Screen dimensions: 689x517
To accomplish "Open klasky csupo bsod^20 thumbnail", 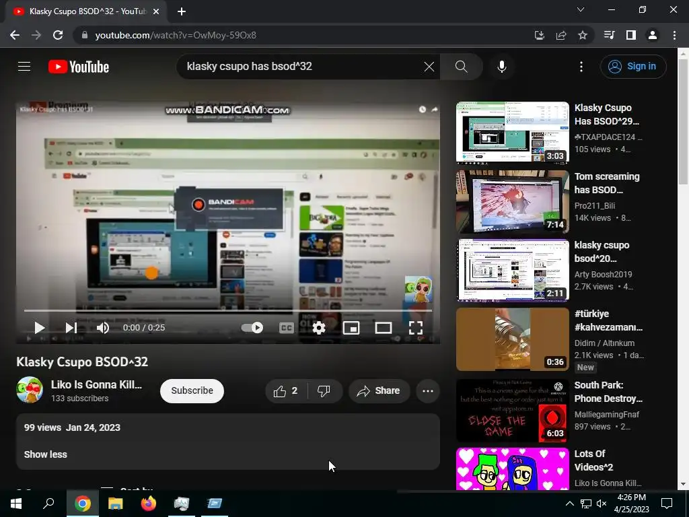I will [512, 270].
